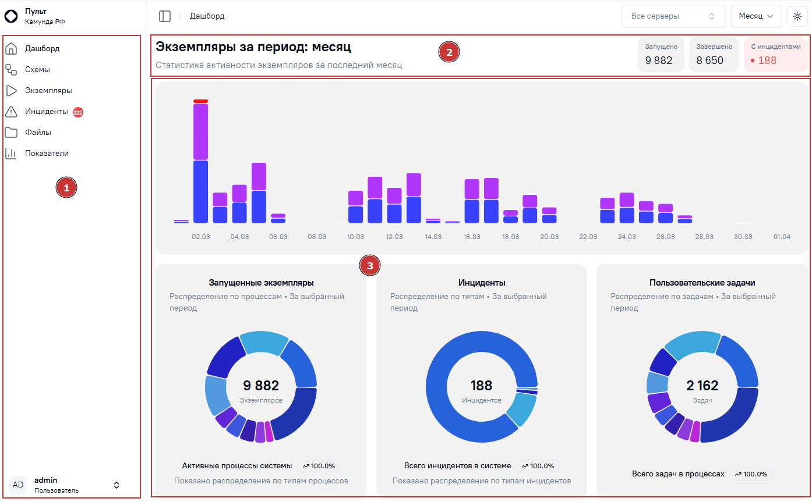Click the С инцидентами 188 card
This screenshot has height=502, width=812.
(x=776, y=55)
